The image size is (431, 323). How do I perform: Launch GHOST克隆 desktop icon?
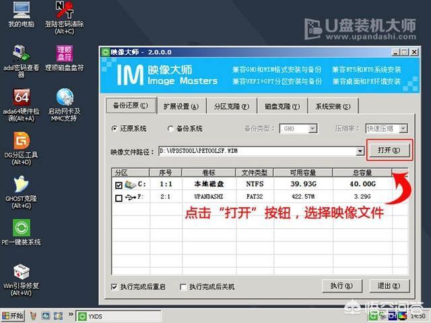22,192
